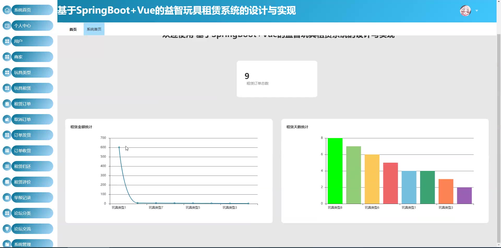This screenshot has height=248, width=501.
Task: Click the number 9 in the order card
Action: (x=247, y=76)
